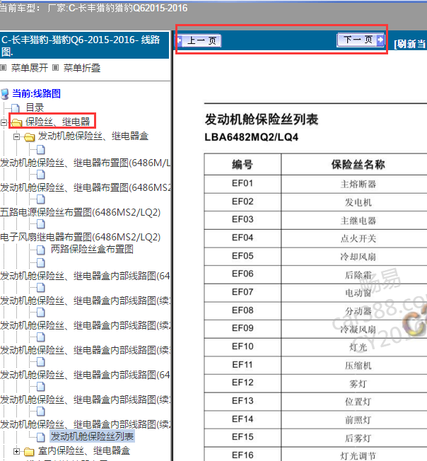The height and width of the screenshot is (461, 427).
Task: Collapse all menus via 菜单折叠
Action: click(82, 68)
